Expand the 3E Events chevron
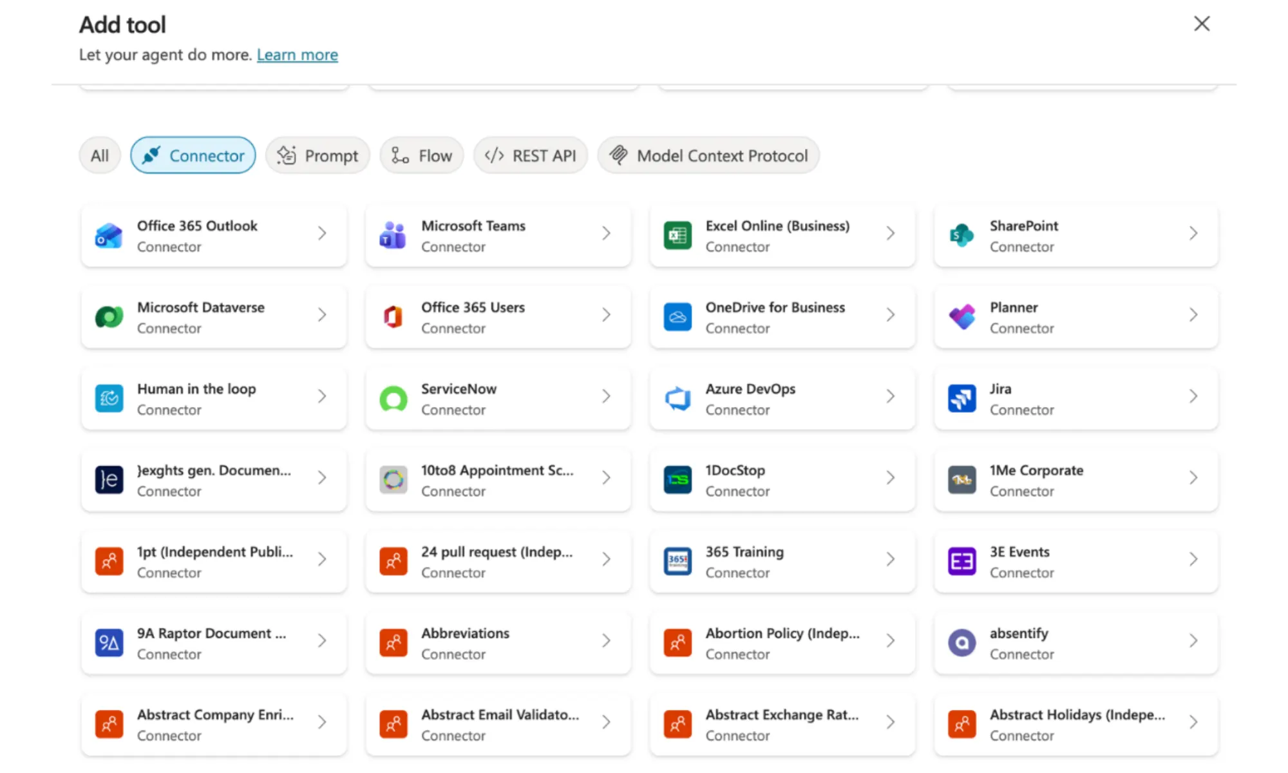1288x773 pixels. [x=1193, y=559]
